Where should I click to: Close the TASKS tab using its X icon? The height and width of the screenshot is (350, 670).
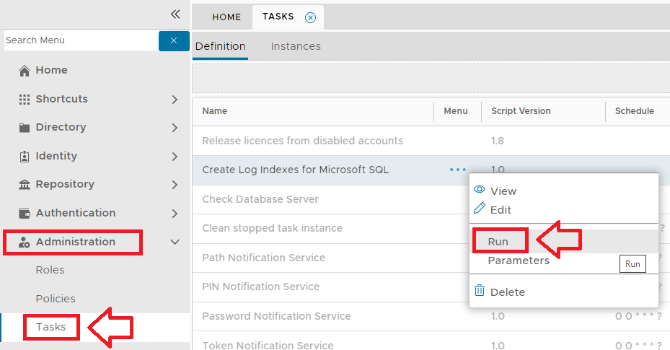[x=310, y=17]
